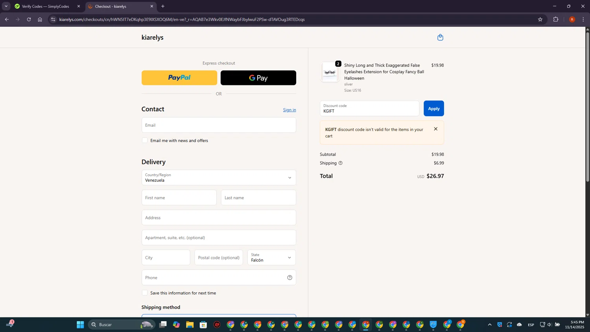Open Microsoft Store from taskbar
590x332 pixels.
(203, 325)
